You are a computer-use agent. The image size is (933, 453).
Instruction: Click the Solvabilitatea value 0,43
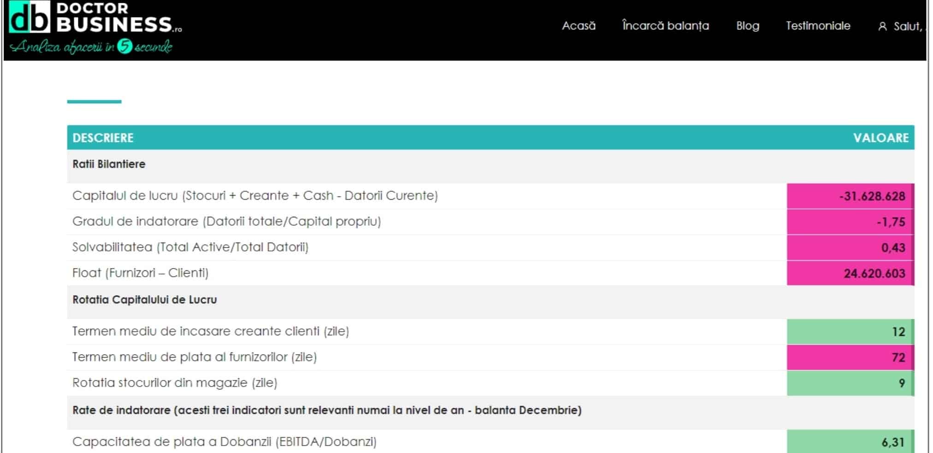(x=893, y=248)
